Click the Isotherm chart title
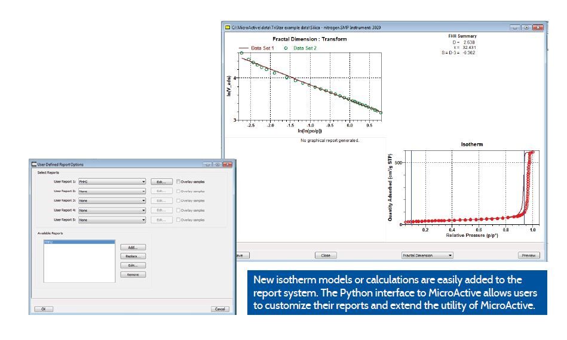The width and height of the screenshot is (567, 340). pos(472,144)
